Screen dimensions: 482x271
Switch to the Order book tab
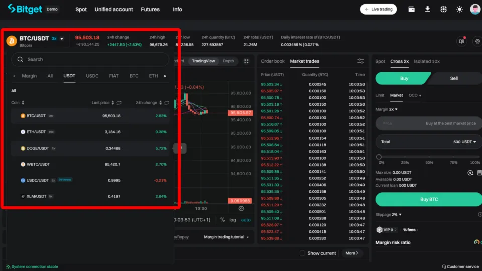(x=272, y=61)
